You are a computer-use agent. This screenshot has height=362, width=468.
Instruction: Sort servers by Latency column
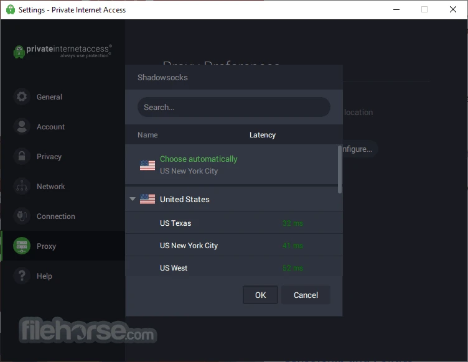point(263,135)
